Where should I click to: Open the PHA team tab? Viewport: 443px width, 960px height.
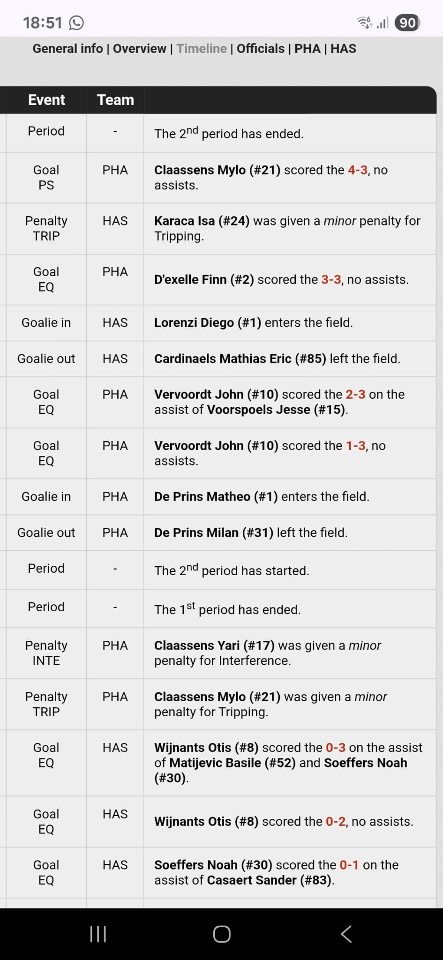(308, 49)
